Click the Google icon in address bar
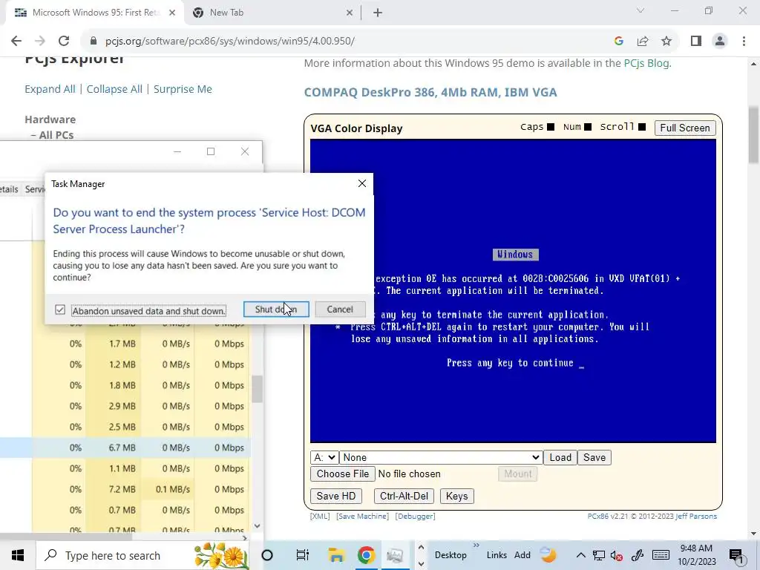 (x=618, y=41)
